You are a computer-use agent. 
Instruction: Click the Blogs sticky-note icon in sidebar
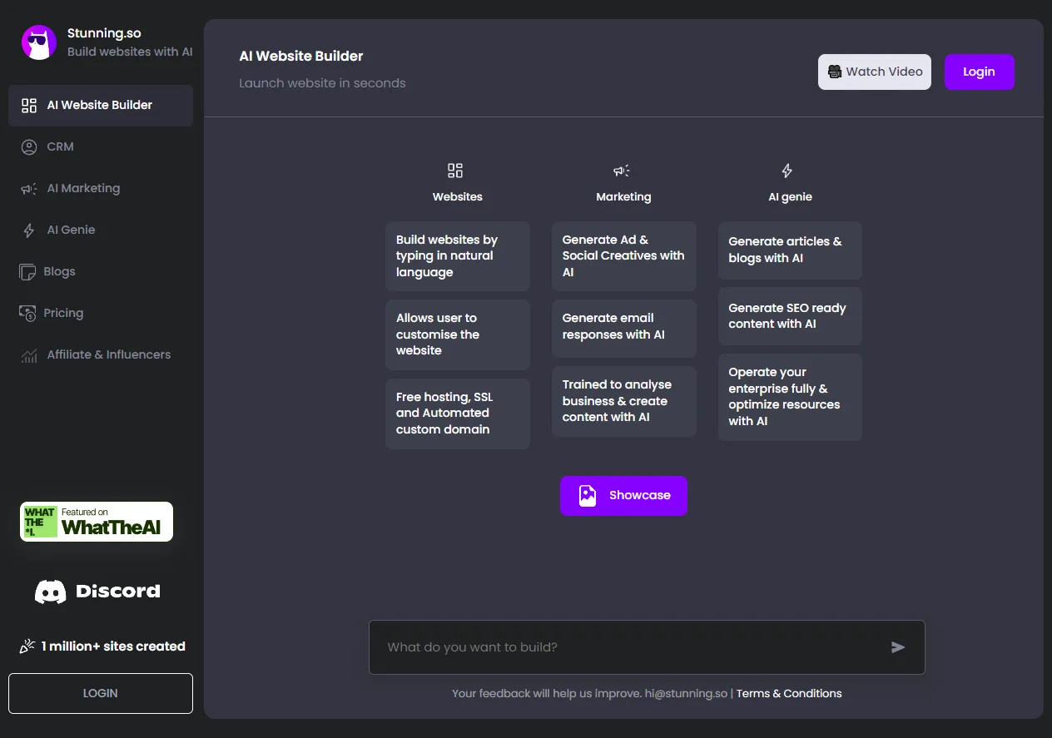[27, 272]
